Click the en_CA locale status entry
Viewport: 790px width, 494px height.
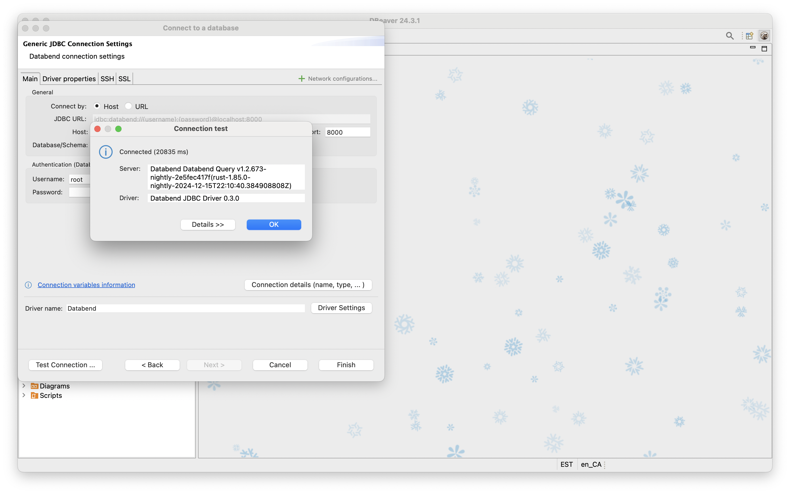591,465
